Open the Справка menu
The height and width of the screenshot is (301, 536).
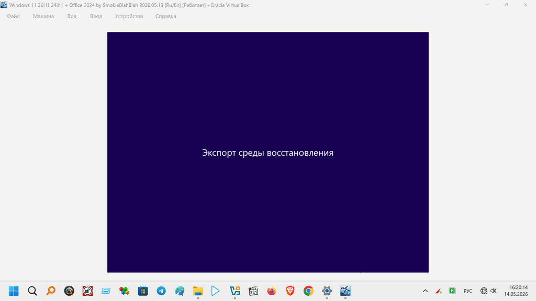coord(166,16)
